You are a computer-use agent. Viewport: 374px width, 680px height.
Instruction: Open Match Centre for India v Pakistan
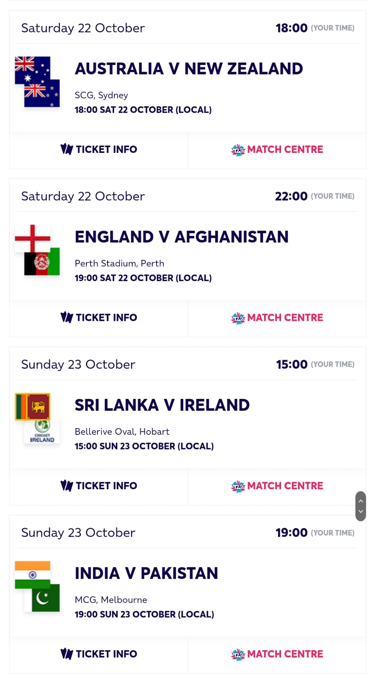277,654
